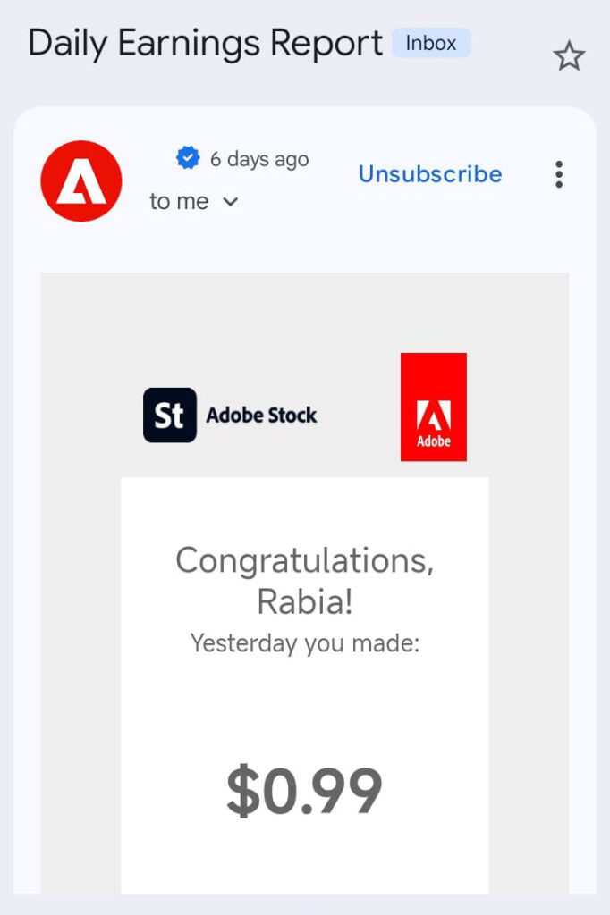
Task: Open the Adobe sender profile avatar
Action: (81, 181)
